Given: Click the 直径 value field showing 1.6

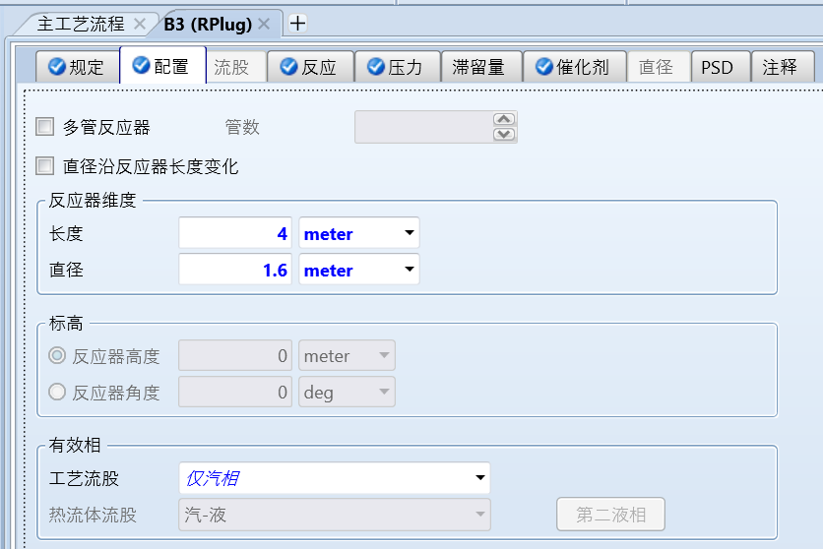Looking at the screenshot, I should pyautogui.click(x=235, y=270).
